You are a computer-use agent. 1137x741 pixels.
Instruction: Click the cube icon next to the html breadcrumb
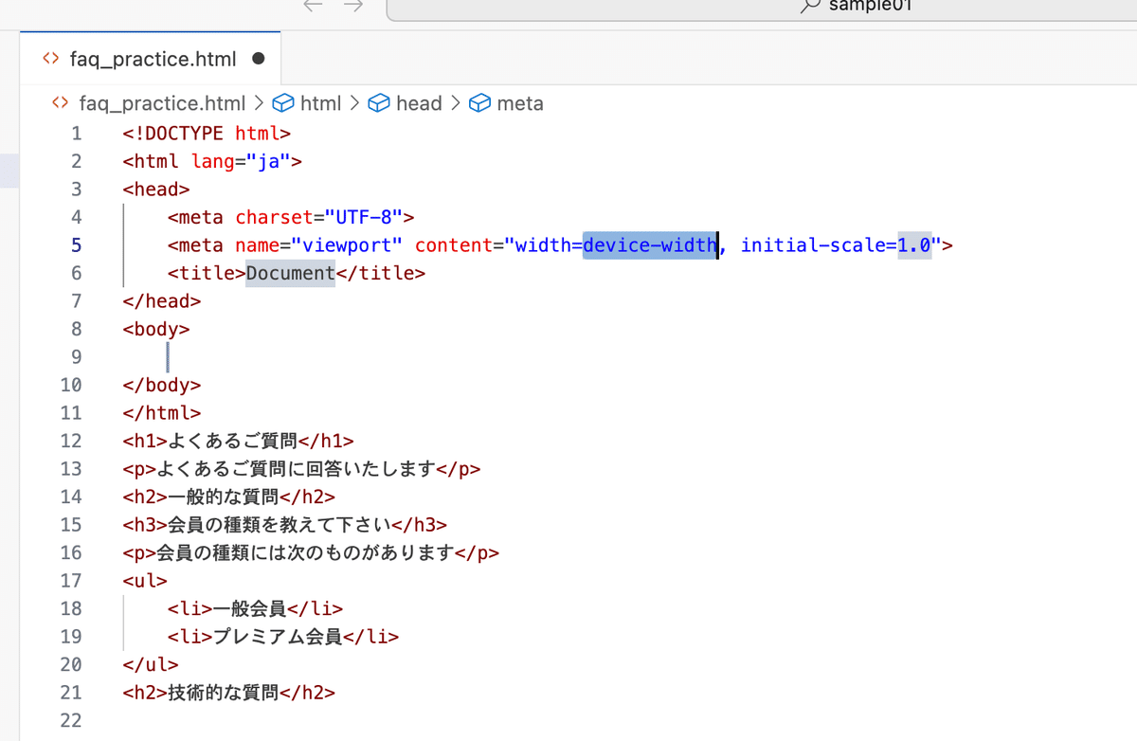pos(283,103)
